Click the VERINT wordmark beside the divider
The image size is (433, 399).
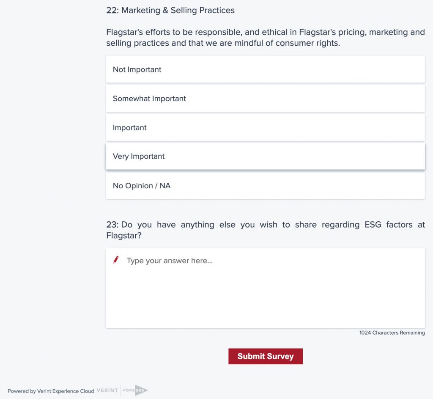coord(107,391)
